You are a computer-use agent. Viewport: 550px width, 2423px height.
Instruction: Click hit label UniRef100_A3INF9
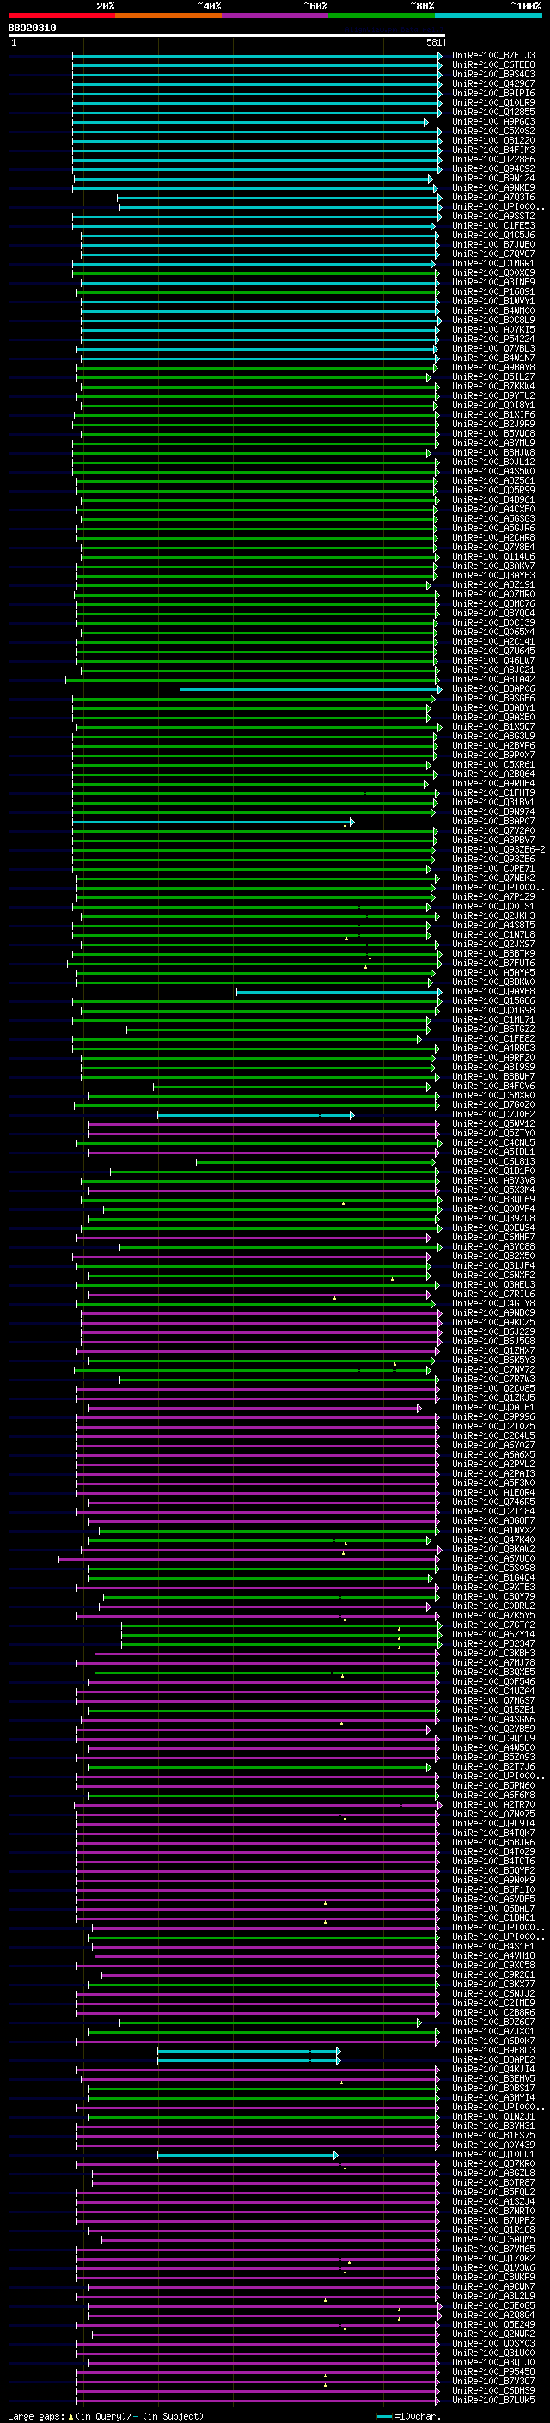coord(493,282)
